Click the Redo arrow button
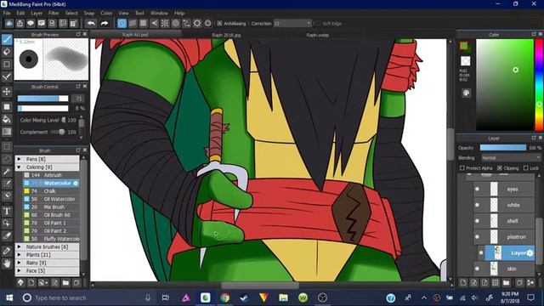The image size is (544, 306). 104,24
